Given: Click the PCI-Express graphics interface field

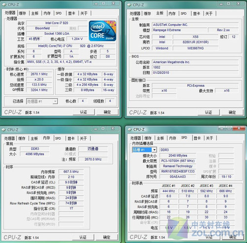Looking at the screenshot, I should point(195,86).
